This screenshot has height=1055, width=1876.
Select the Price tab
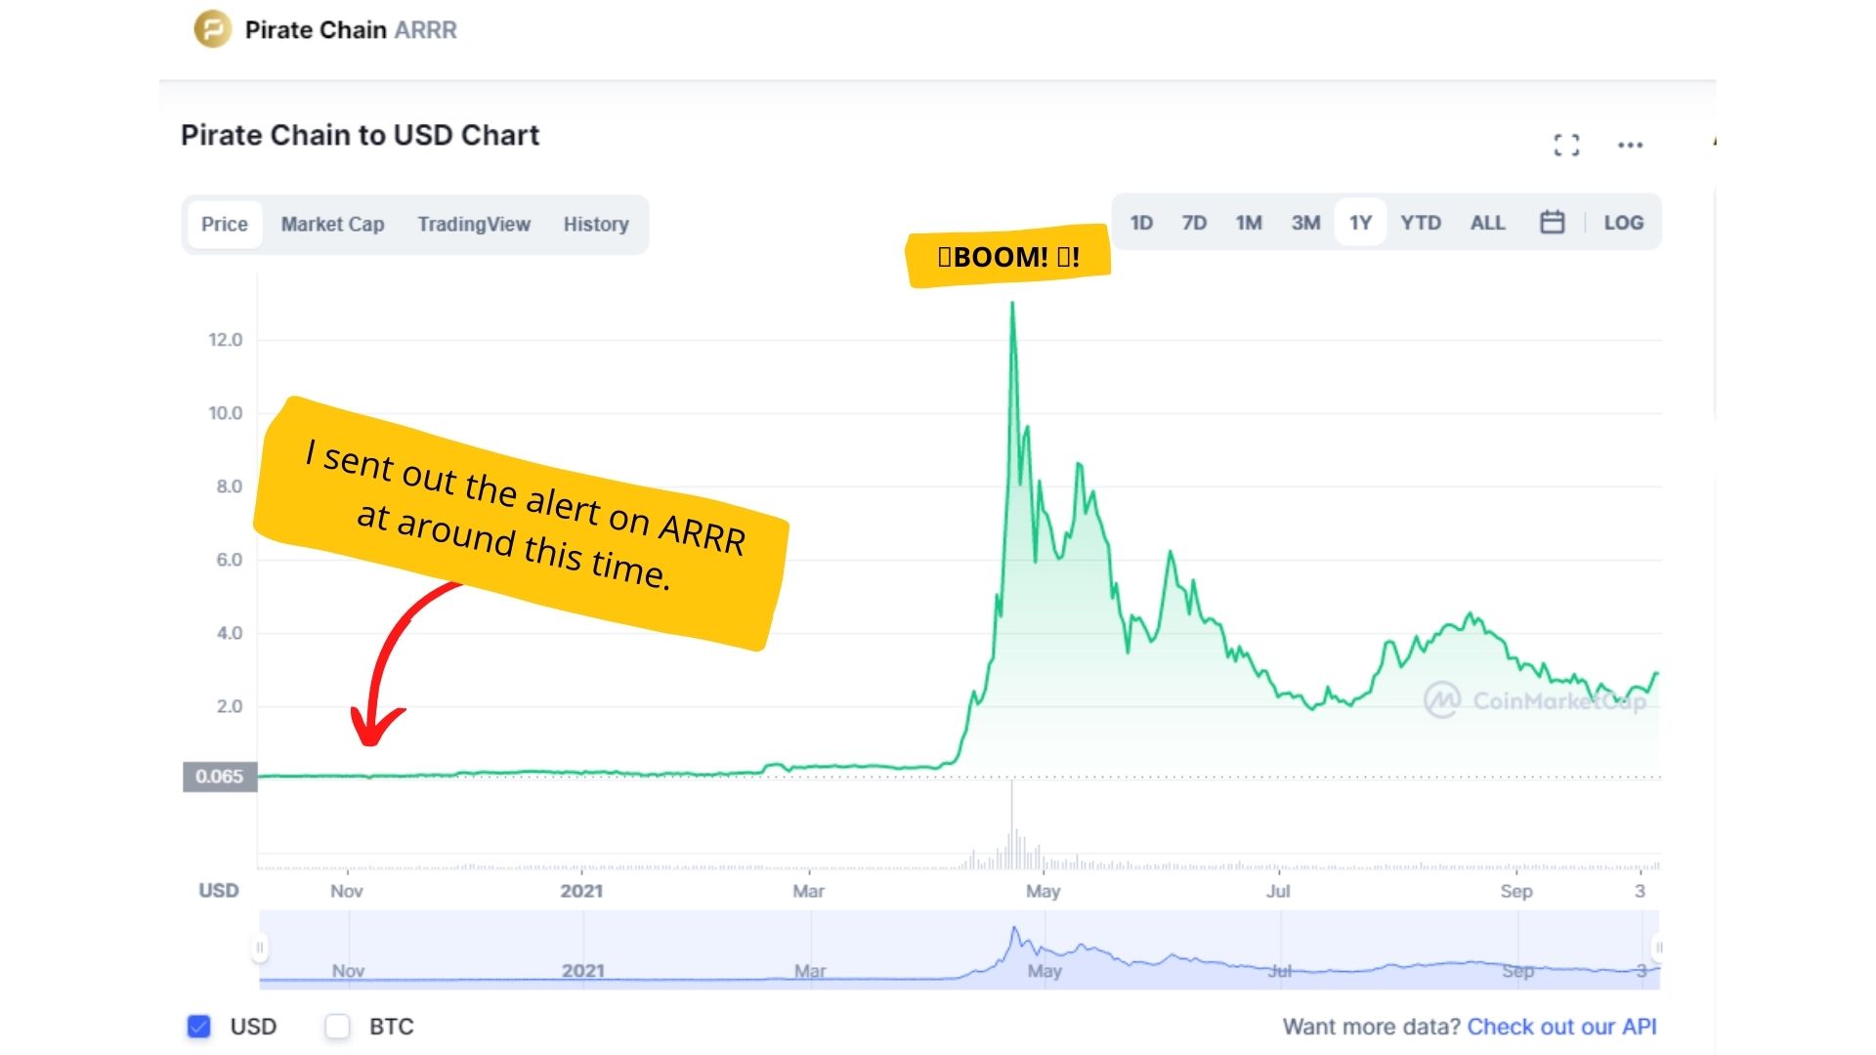pos(225,225)
